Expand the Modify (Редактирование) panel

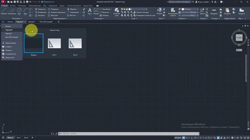[x=60, y=19]
